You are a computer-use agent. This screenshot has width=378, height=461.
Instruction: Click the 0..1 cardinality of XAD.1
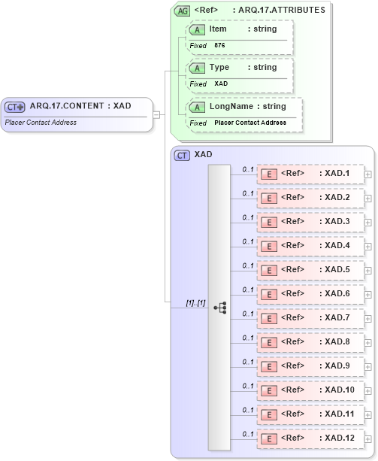(x=248, y=170)
